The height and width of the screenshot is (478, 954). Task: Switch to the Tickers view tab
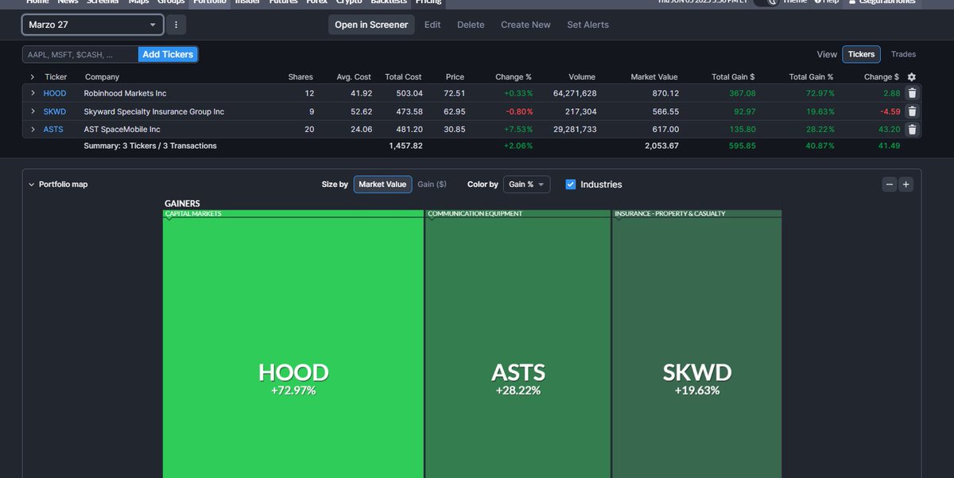pyautogui.click(x=861, y=54)
